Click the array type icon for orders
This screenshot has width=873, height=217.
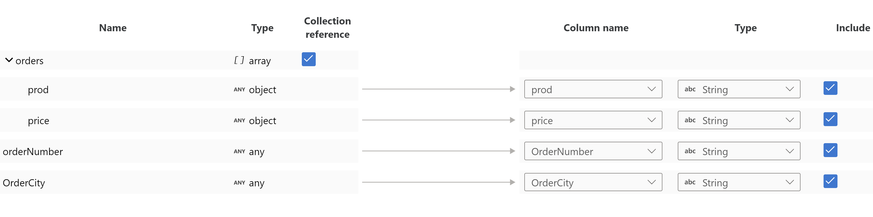(x=239, y=60)
